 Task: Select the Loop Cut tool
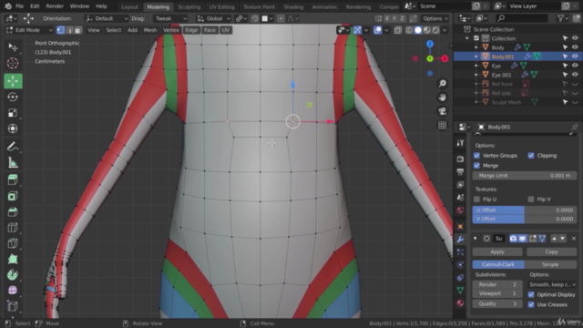point(13,227)
